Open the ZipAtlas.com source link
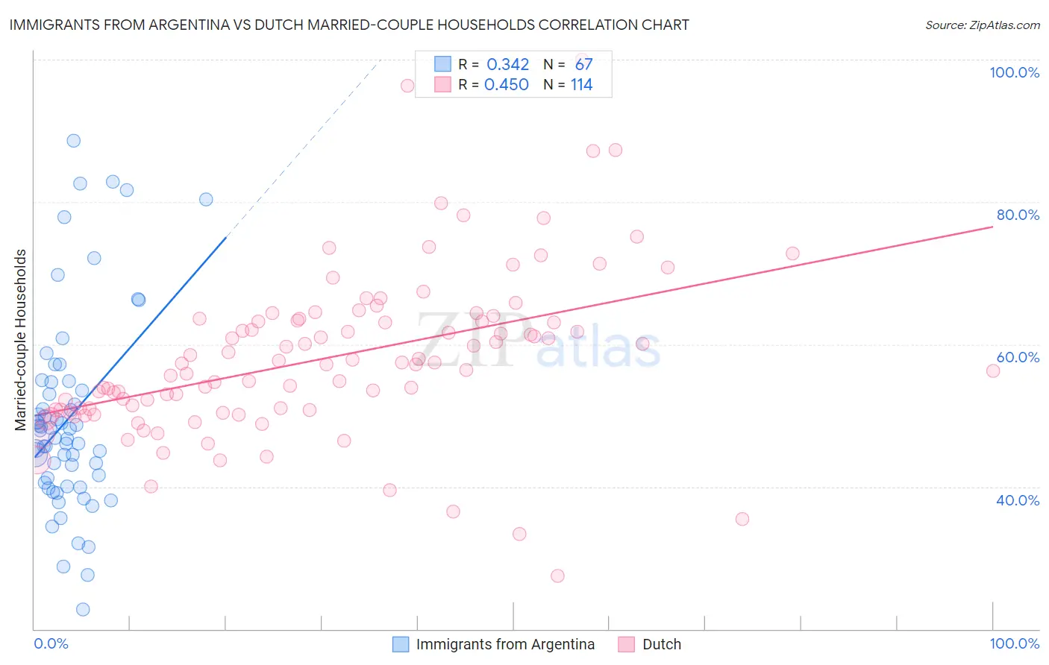The height and width of the screenshot is (665, 1049). 982,25
